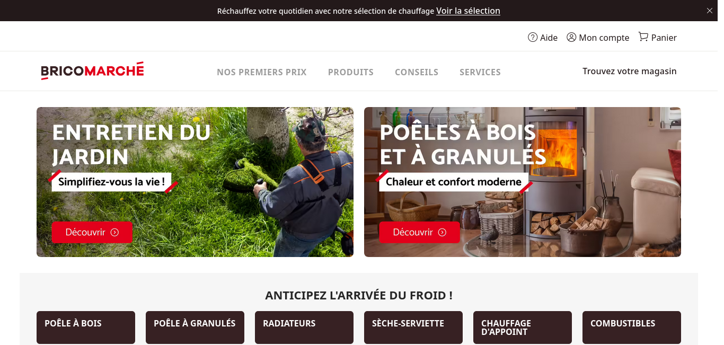Dismiss the top promo banner with X
This screenshot has width=724, height=345.
(710, 11)
